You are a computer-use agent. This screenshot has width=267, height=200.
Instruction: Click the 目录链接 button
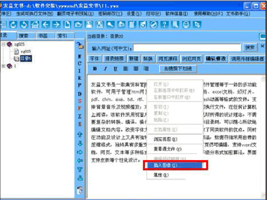pyautogui.click(x=114, y=59)
